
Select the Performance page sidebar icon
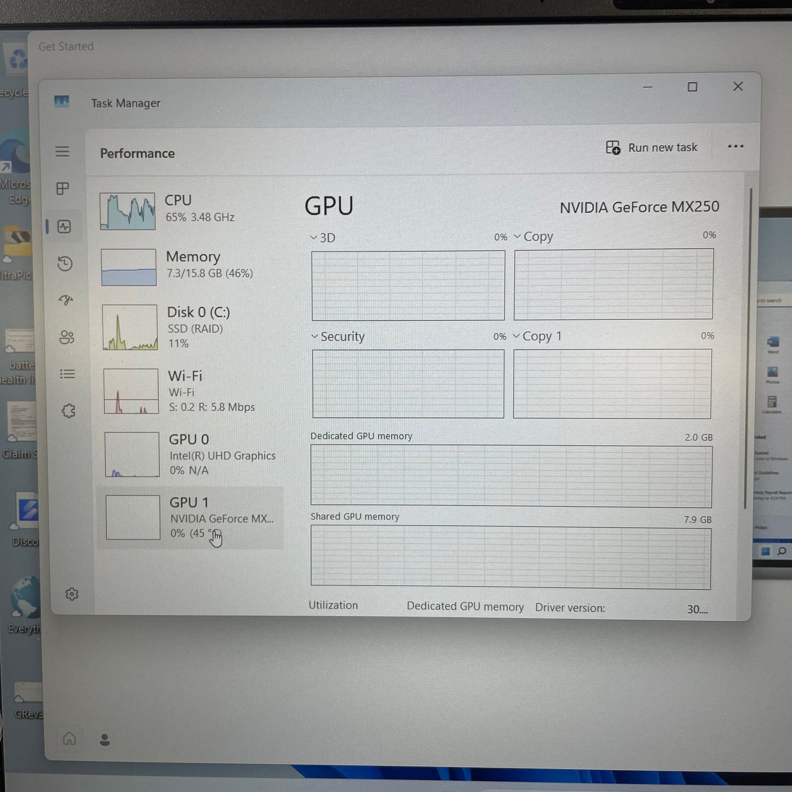[64, 227]
